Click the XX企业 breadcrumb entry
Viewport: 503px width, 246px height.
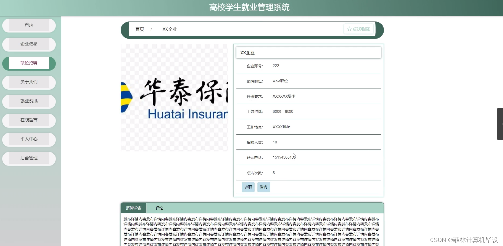pos(169,29)
